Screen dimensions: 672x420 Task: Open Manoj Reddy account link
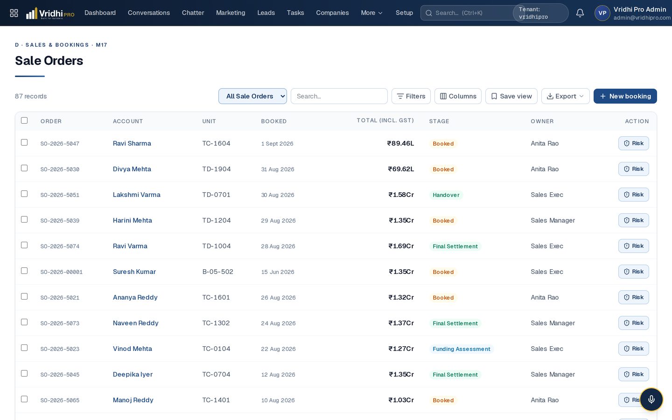pos(133,400)
